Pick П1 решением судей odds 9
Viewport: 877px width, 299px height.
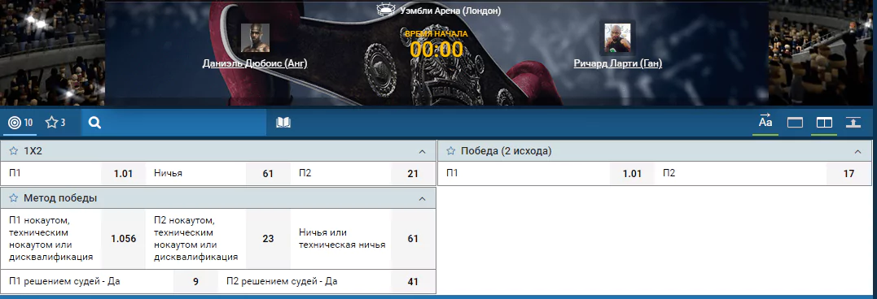pyautogui.click(x=195, y=282)
